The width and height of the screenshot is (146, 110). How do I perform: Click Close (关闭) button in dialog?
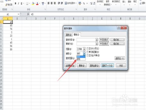121,65
